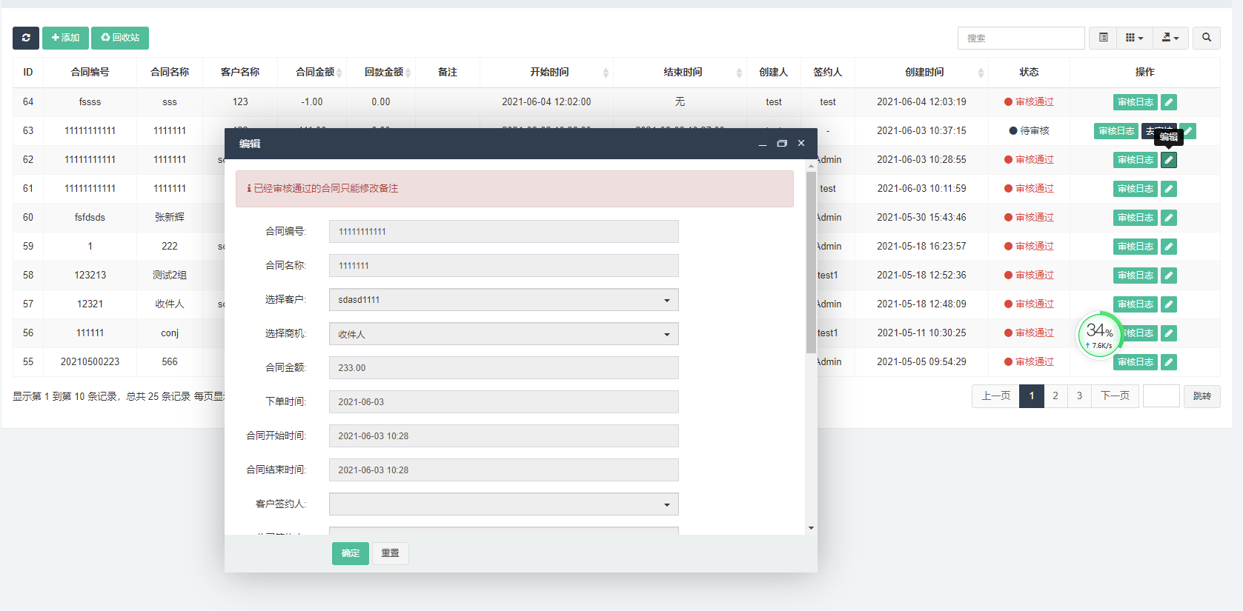Toggle the table card view icon
The height and width of the screenshot is (611, 1243).
1103,38
